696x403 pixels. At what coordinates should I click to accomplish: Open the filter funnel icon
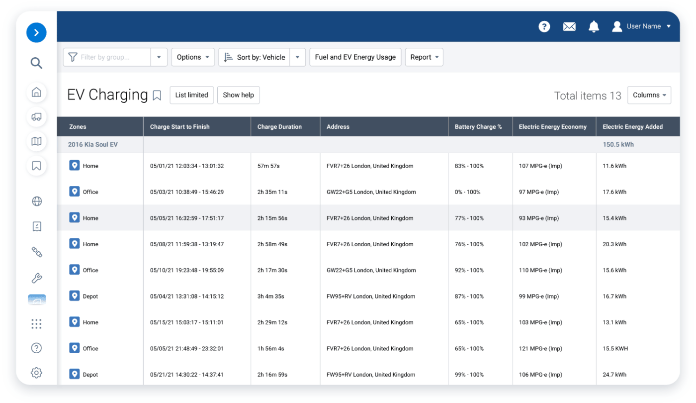coord(73,57)
